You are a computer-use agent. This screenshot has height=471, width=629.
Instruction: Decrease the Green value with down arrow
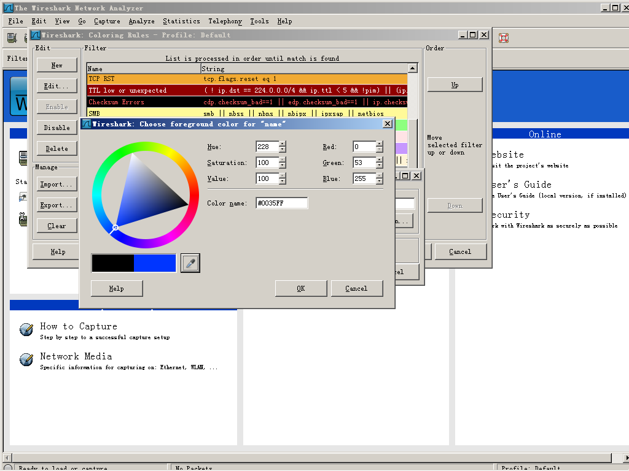tap(380, 166)
